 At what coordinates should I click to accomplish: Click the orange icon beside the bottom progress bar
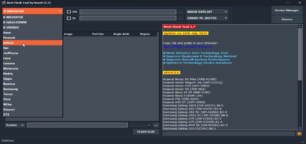coord(299,134)
